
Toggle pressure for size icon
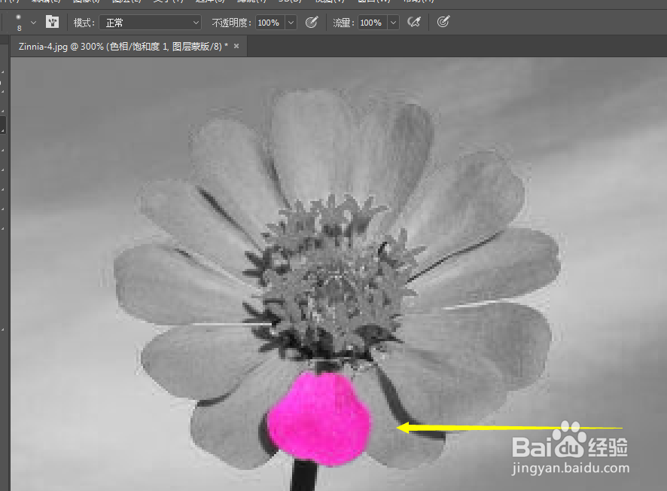[x=443, y=22]
